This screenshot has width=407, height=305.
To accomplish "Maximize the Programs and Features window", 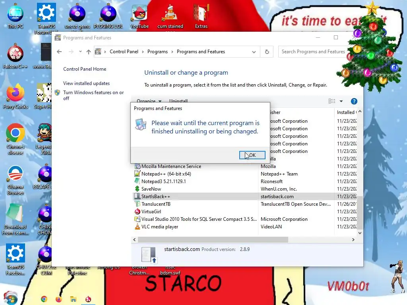I will (x=335, y=37).
